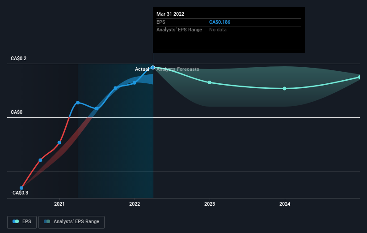The width and height of the screenshot is (367, 233).
Task: Click the EPS legend color swatch
Action: (x=16, y=221)
